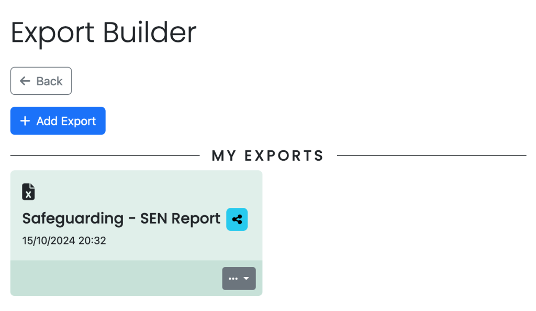536x311 pixels.
Task: Click the MY EXPORTS section heading
Action: point(267,155)
